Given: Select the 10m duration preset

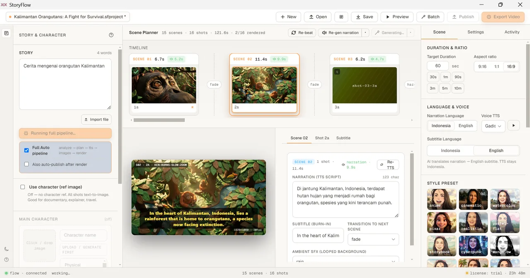Looking at the screenshot, I should 458,88.
